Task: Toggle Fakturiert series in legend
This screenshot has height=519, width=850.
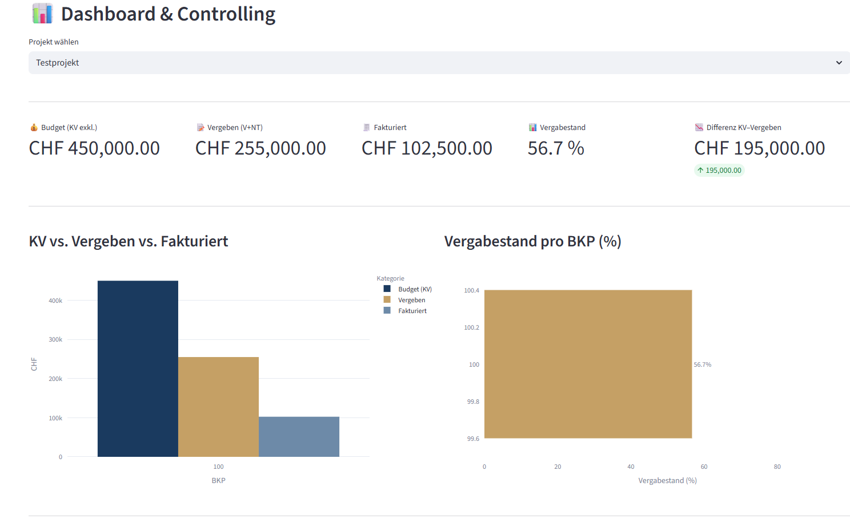Action: tap(412, 311)
